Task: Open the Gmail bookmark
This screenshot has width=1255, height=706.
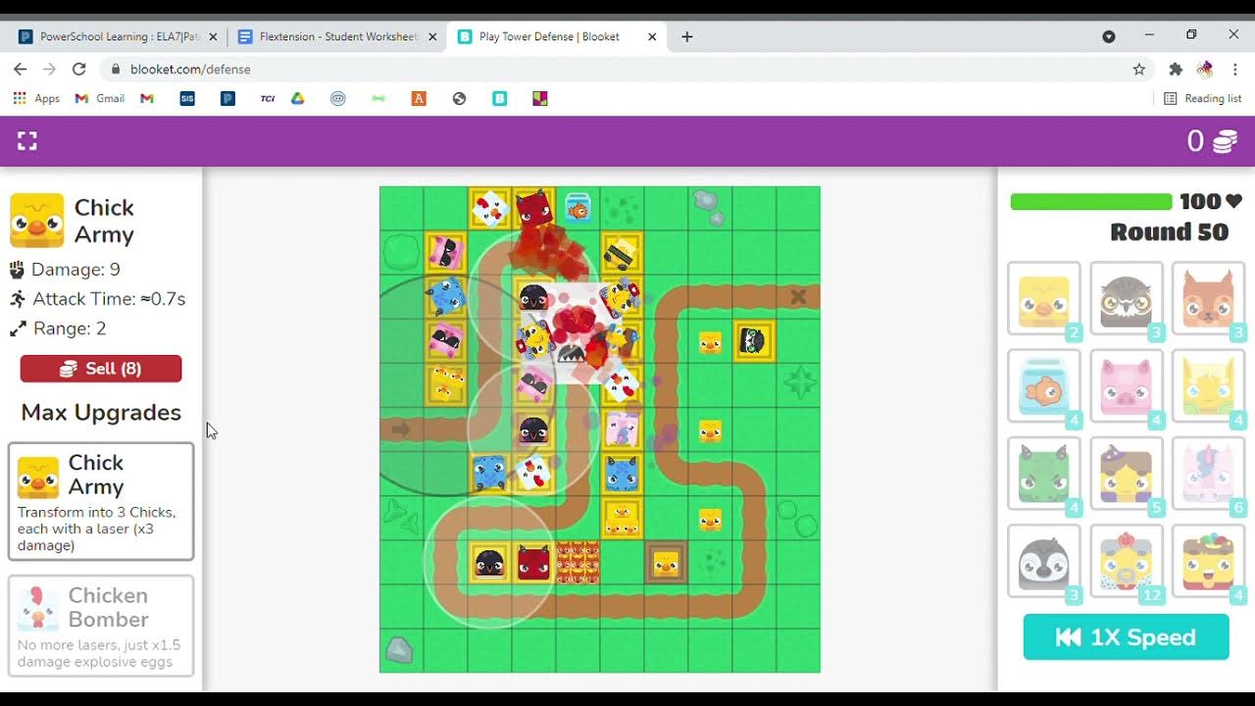Action: 100,98
